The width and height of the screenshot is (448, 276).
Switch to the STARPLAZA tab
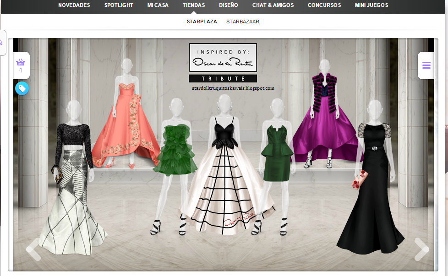(202, 22)
